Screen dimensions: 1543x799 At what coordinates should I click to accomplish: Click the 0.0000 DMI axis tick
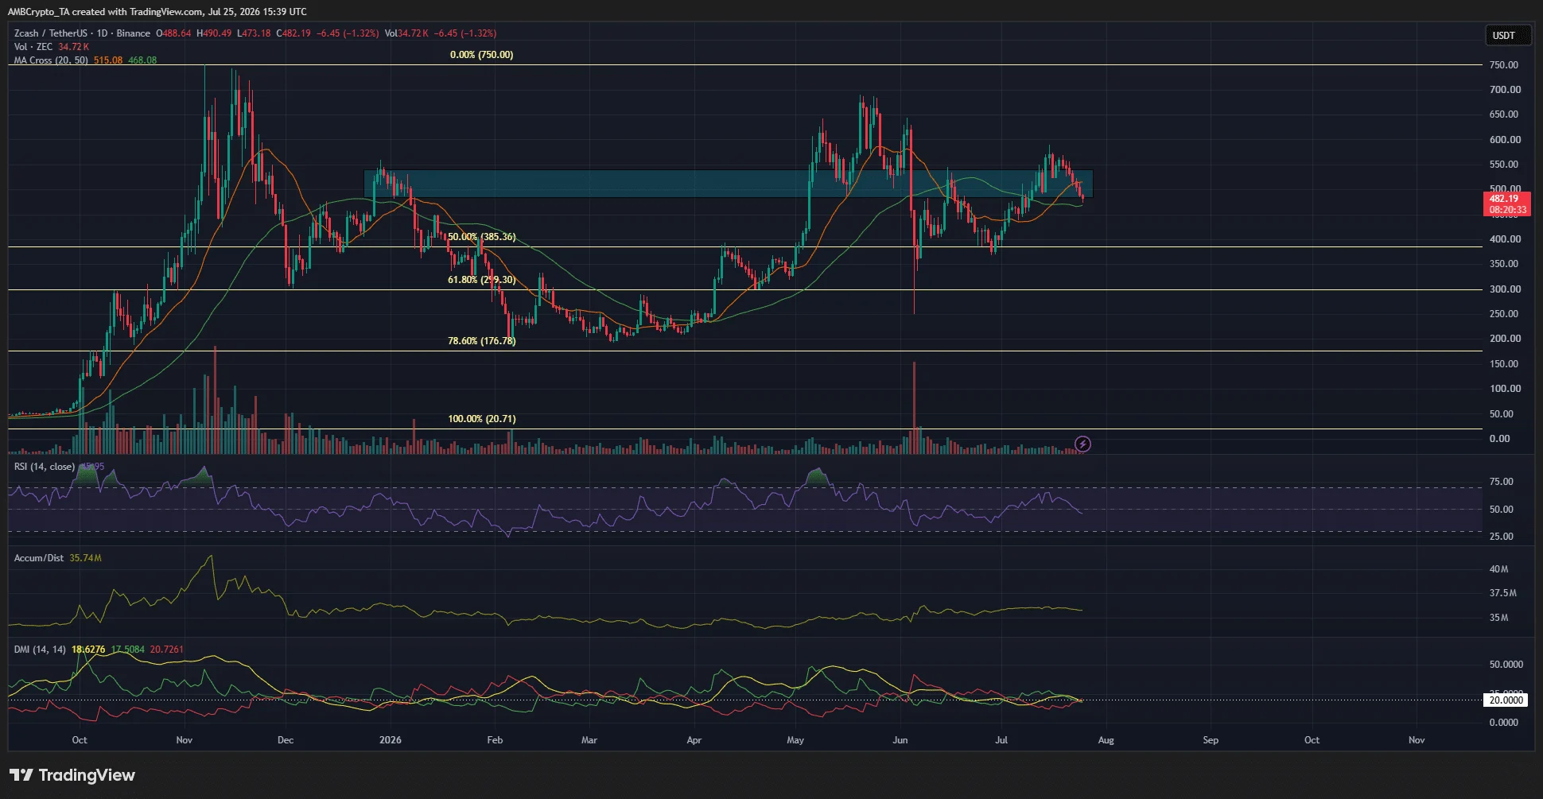coord(1503,723)
